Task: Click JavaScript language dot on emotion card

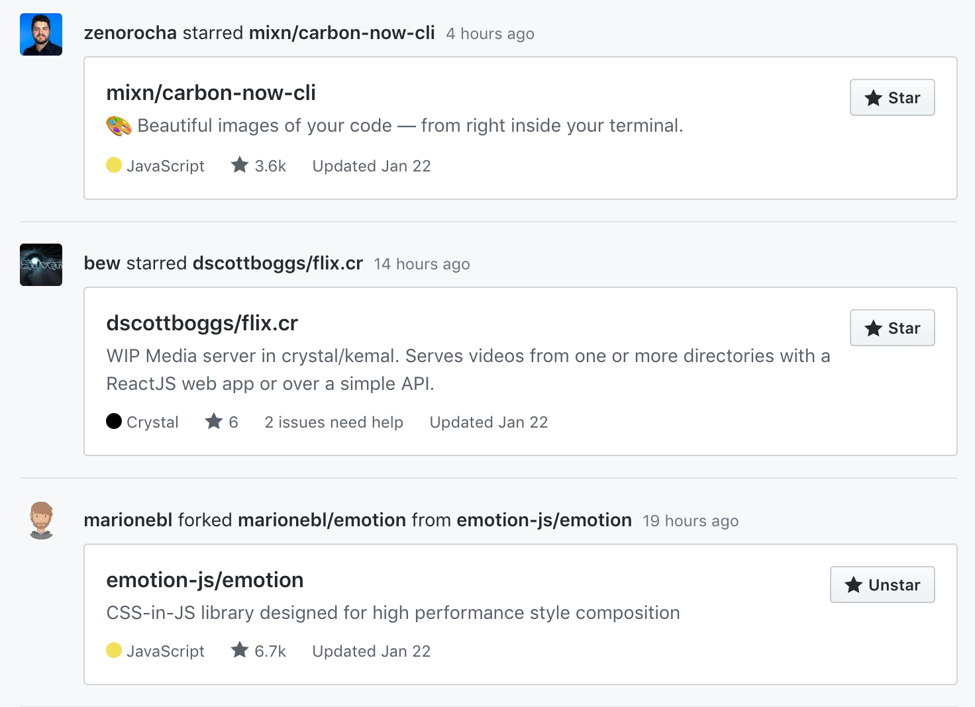Action: tap(114, 650)
